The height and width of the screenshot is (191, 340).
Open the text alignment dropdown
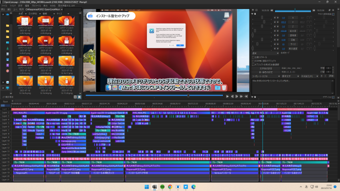tap(309, 76)
